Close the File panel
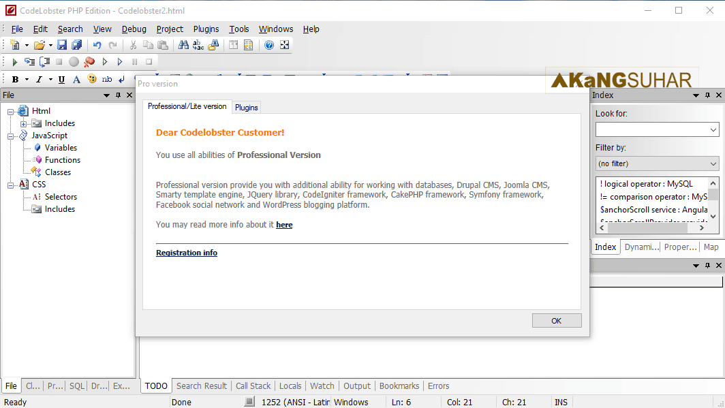Viewport: 725px width, 408px height. click(x=129, y=95)
